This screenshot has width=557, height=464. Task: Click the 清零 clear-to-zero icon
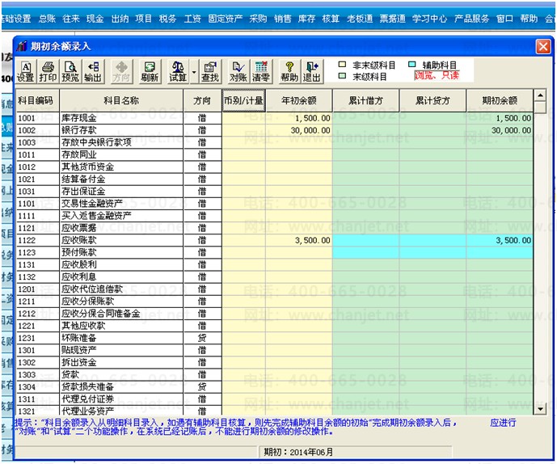point(261,71)
